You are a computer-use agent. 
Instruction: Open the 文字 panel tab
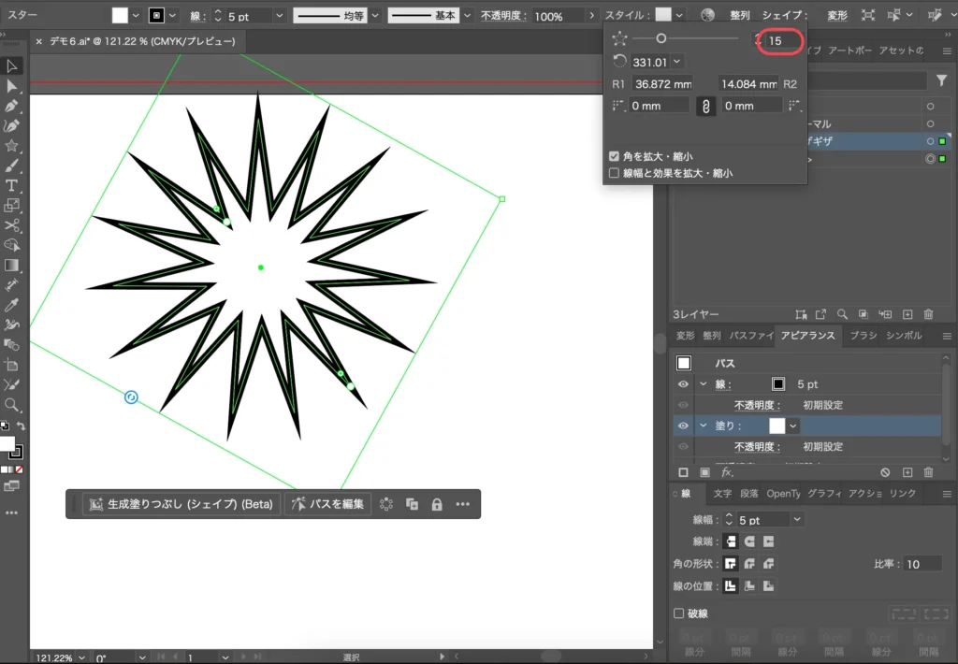coord(722,494)
